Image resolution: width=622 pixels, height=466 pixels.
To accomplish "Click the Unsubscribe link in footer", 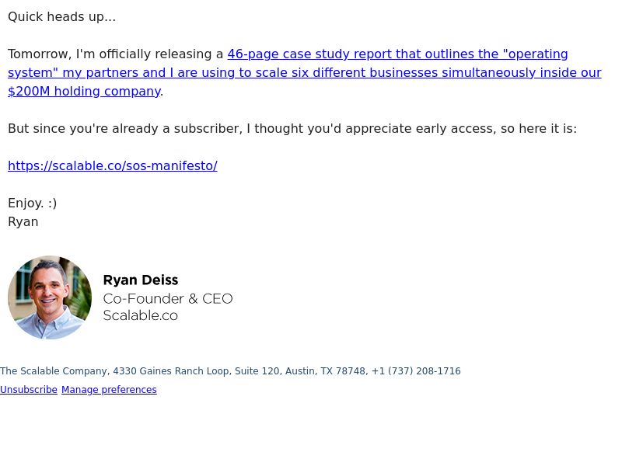I will [29, 390].
